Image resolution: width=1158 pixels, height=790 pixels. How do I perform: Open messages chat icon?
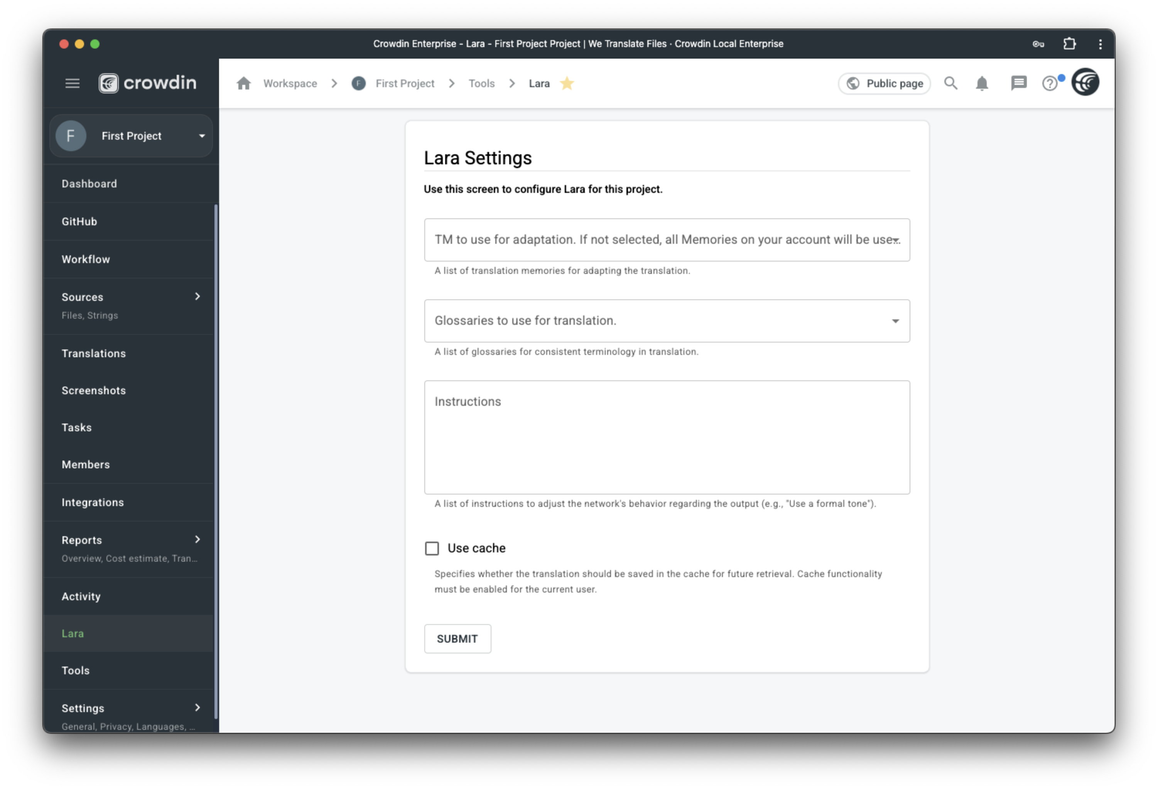click(x=1018, y=83)
